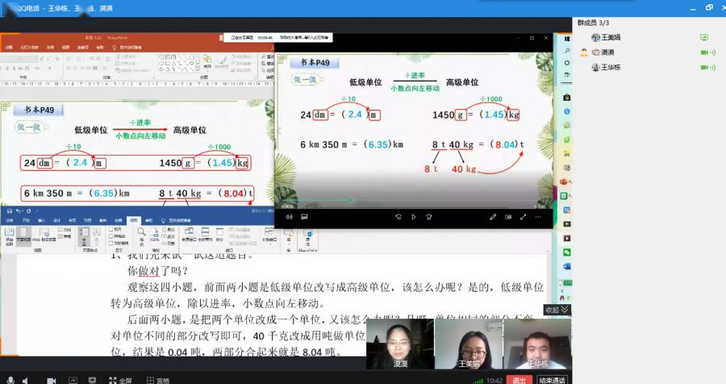This screenshot has width=726, height=384.
Task: Mute the microphone in the call bar
Action: (10, 380)
